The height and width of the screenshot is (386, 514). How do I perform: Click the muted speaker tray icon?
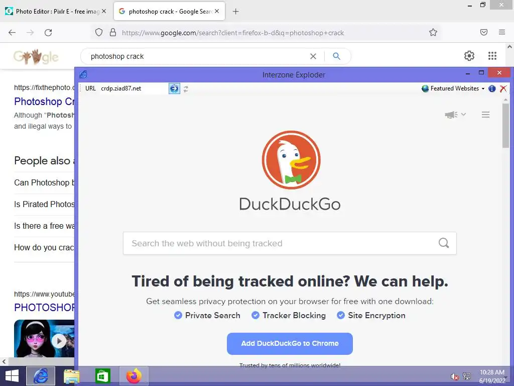coord(454,376)
